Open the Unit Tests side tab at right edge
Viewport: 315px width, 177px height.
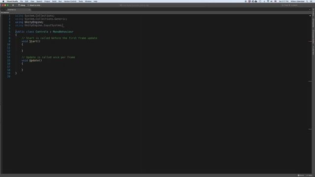(313, 50)
